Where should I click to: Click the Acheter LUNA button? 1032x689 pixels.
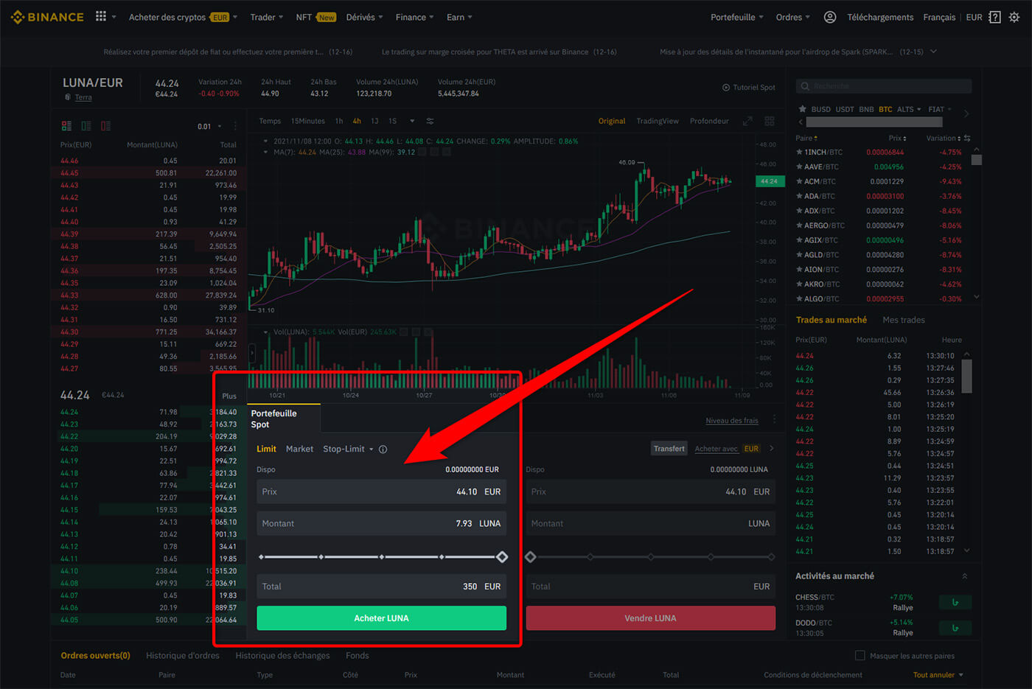tap(381, 618)
